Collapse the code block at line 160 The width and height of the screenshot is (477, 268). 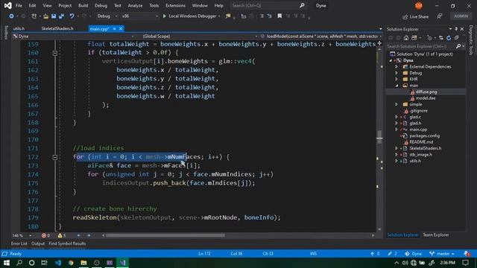tap(54, 53)
